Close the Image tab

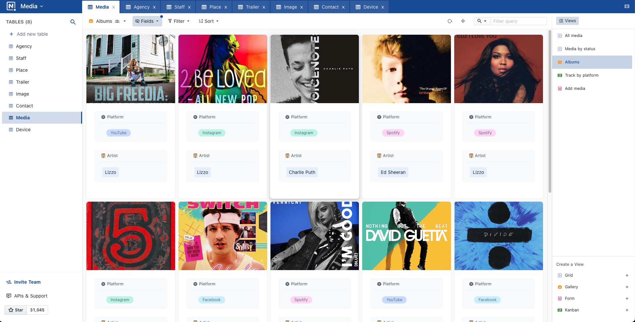tap(302, 7)
